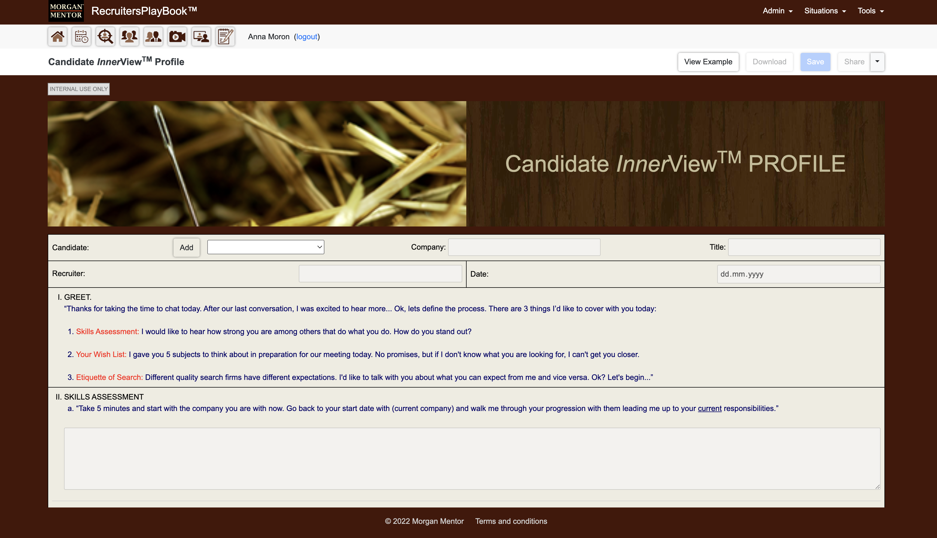937x538 pixels.
Task: Click the '© 2022 Morgan Mentor' footer text
Action: (x=424, y=521)
